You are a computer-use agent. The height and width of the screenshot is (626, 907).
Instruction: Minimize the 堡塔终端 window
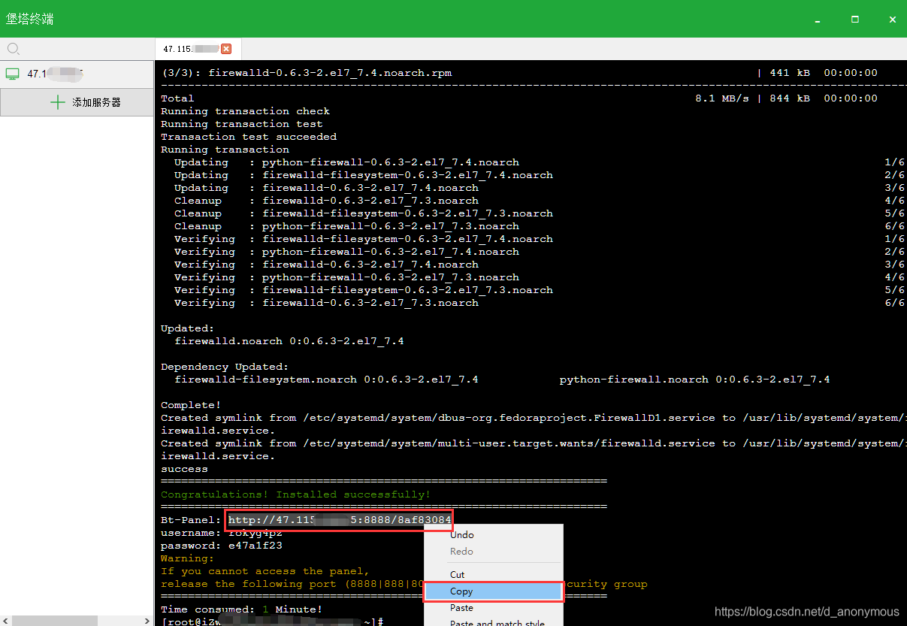(x=818, y=19)
